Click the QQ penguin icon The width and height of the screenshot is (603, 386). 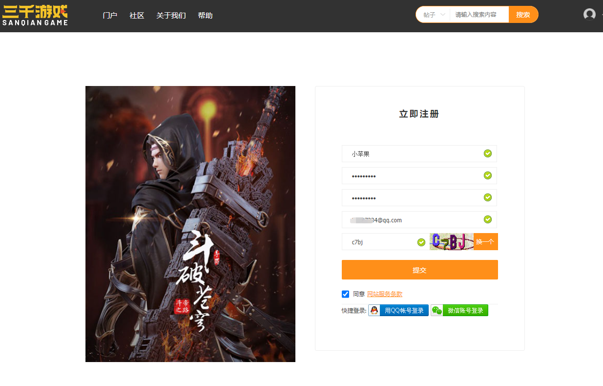374,310
